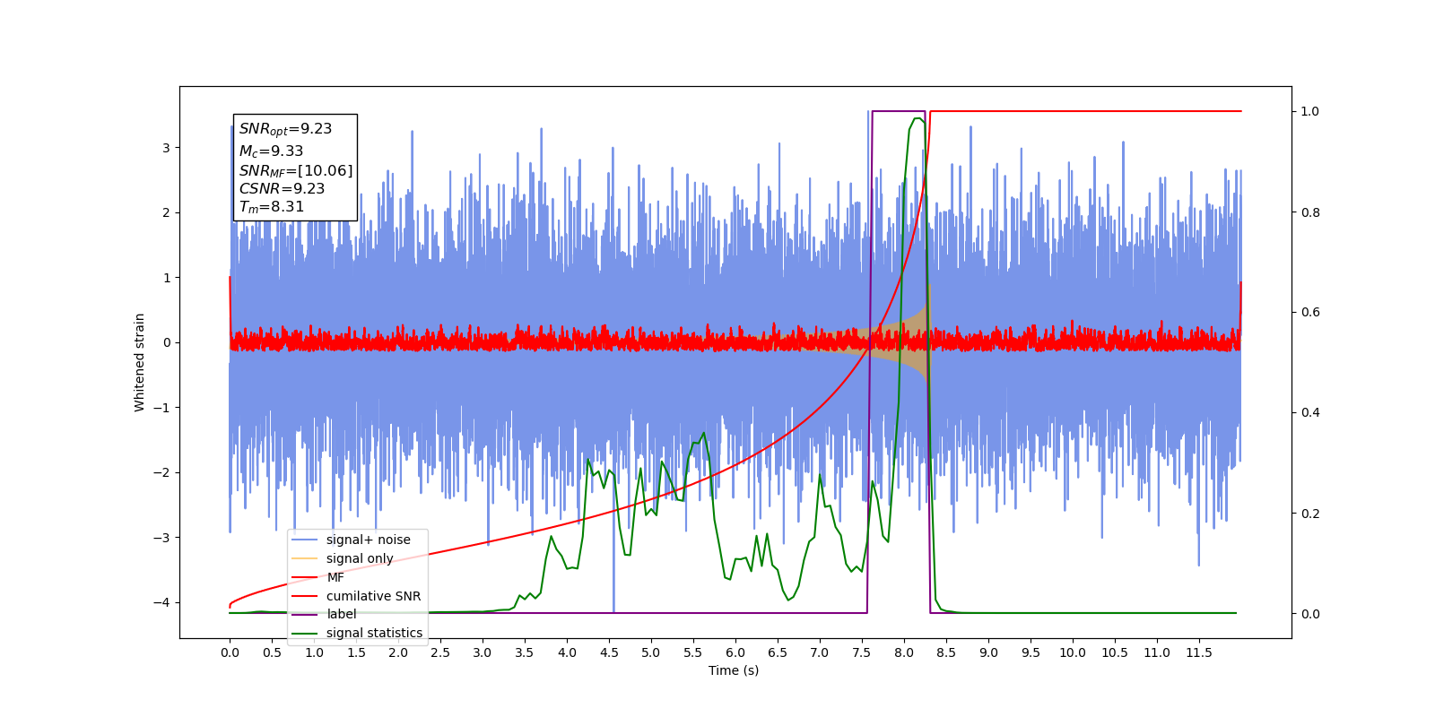Click the 2.5 tick on the time axis
The image size is (1435, 717).
(x=440, y=652)
